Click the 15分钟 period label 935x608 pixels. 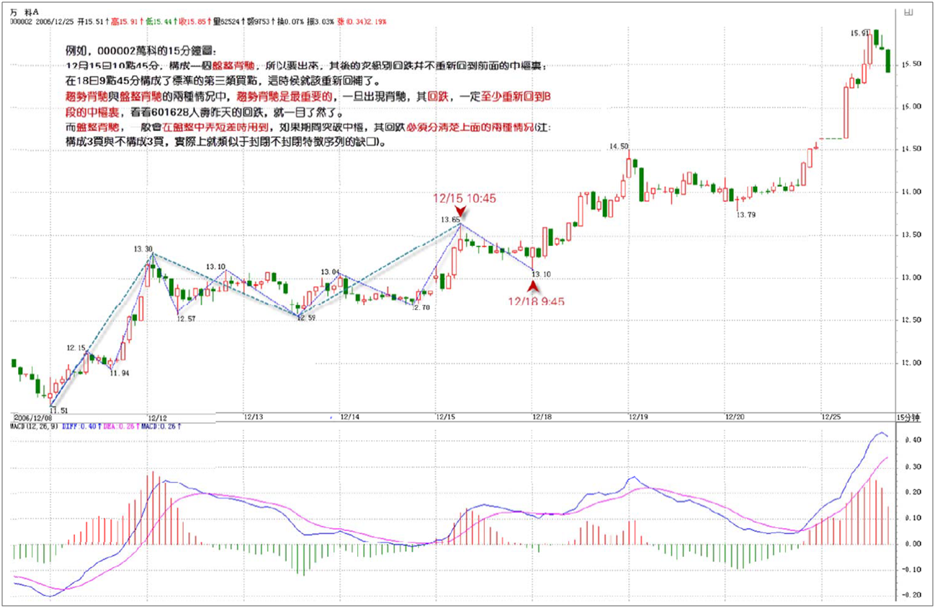click(909, 417)
